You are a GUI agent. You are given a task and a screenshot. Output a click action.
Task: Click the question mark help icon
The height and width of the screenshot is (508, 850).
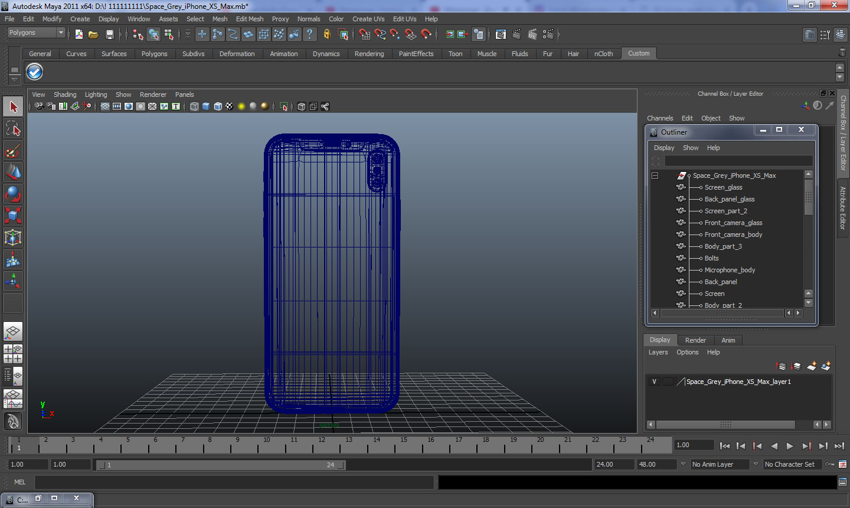(310, 34)
